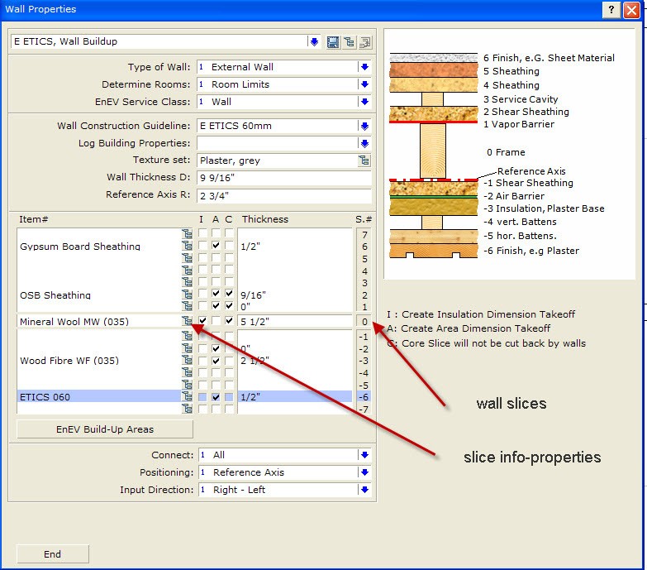The height and width of the screenshot is (570, 647).
Task: Click the save wall buildup disk icon
Action: (334, 42)
